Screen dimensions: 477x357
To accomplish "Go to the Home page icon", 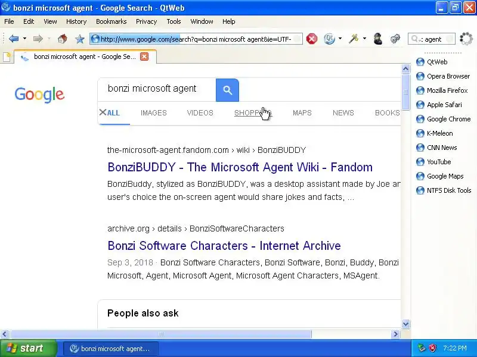I will pyautogui.click(x=63, y=39).
